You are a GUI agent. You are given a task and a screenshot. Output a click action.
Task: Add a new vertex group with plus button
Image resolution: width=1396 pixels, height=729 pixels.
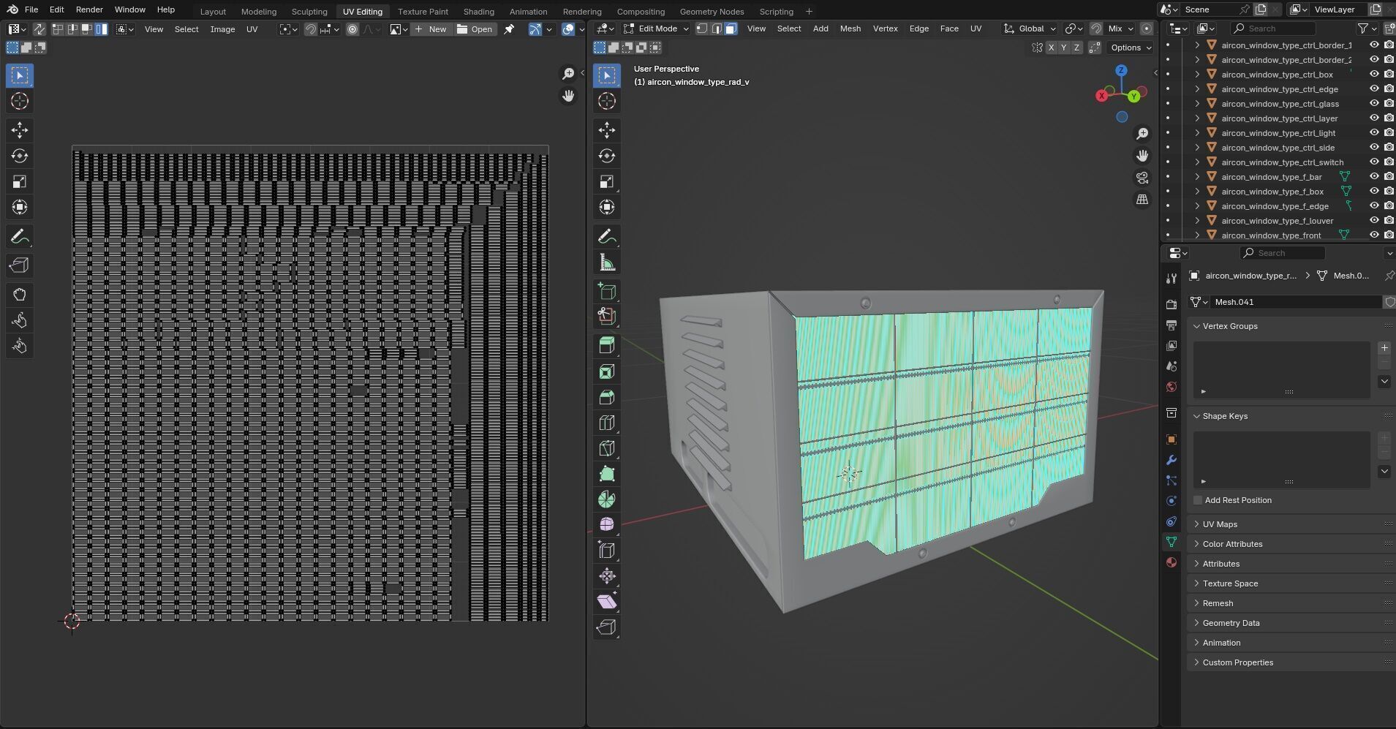pyautogui.click(x=1384, y=348)
